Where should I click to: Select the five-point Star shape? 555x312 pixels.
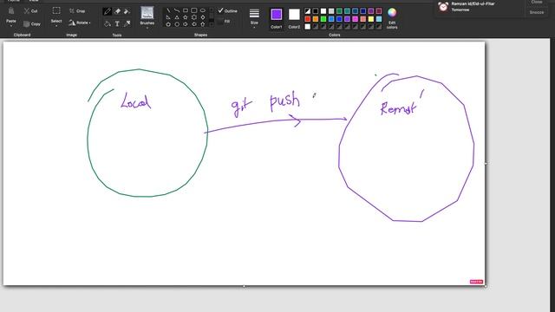pos(185,17)
